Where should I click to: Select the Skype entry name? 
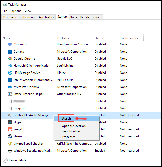coord(17,122)
